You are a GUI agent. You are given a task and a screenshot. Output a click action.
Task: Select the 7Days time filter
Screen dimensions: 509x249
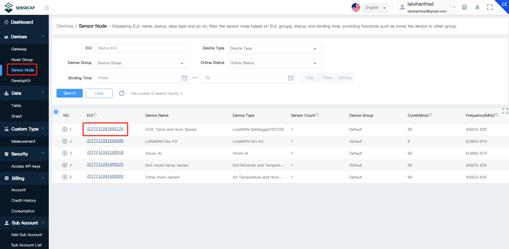[x=327, y=78]
